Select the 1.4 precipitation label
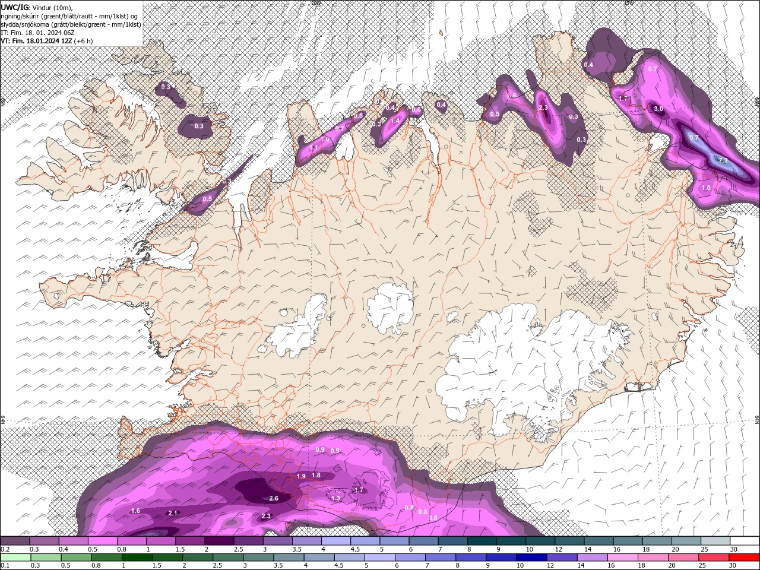The height and width of the screenshot is (570, 760). pyautogui.click(x=395, y=120)
